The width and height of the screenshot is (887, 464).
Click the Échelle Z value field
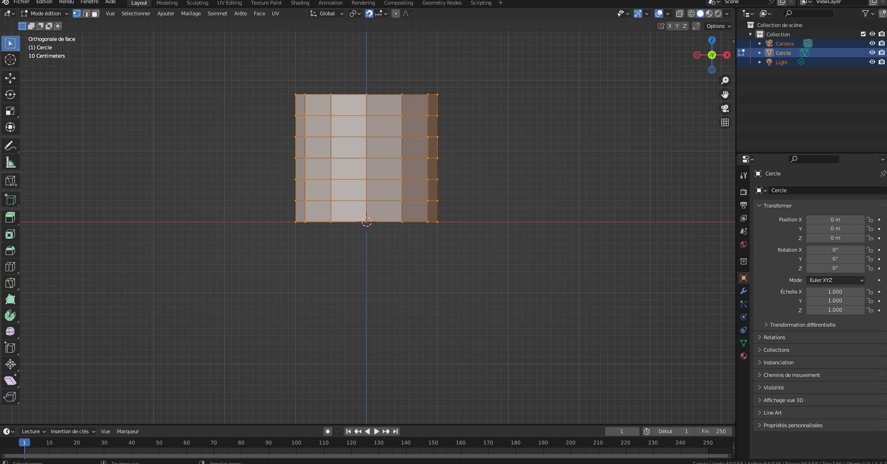tap(835, 310)
